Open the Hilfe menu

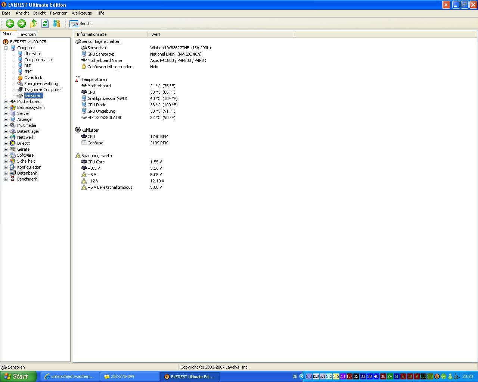(x=100, y=13)
